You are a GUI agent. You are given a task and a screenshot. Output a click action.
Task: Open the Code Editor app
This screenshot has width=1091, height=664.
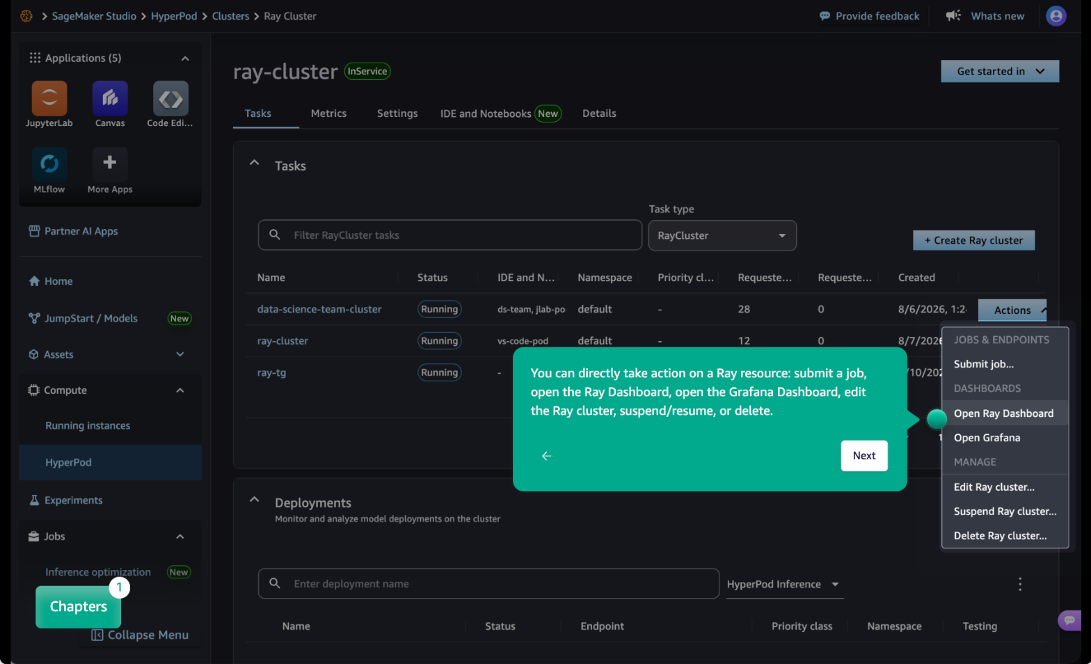170,98
